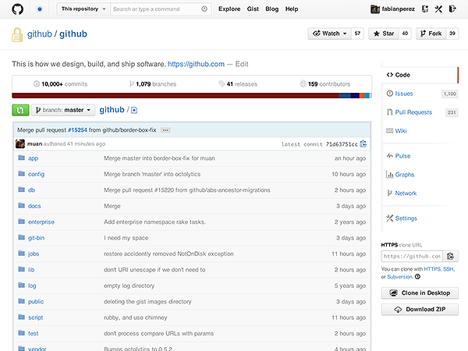Click the config folder icon
The height and width of the screenshot is (351, 468).
click(x=22, y=173)
